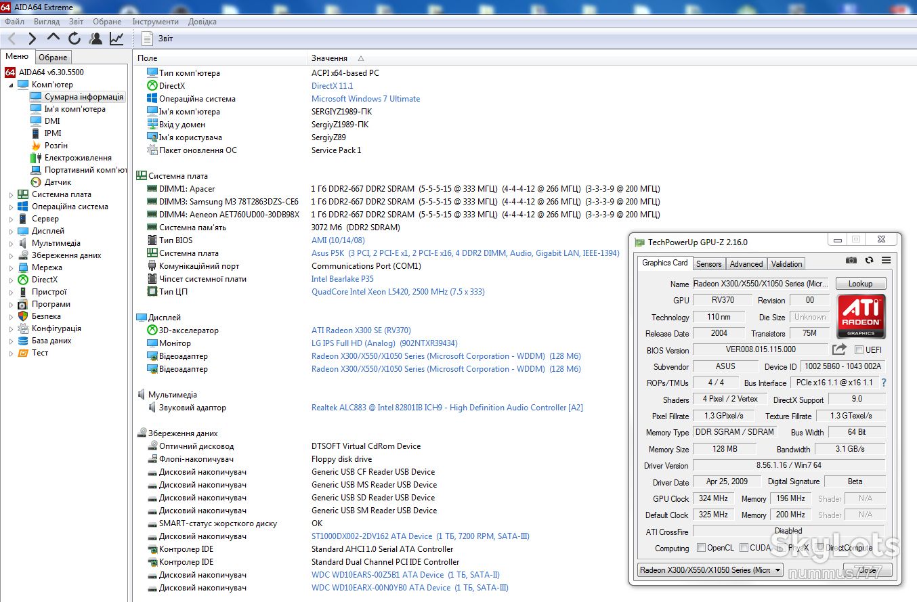Click the question mark next to Bus Interface
917x602 pixels.
883,383
